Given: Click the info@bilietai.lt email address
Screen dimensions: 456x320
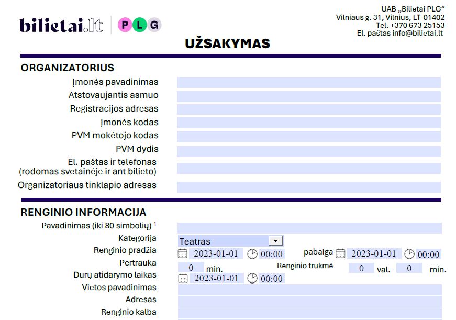Looking at the screenshot, I should coord(418,32).
